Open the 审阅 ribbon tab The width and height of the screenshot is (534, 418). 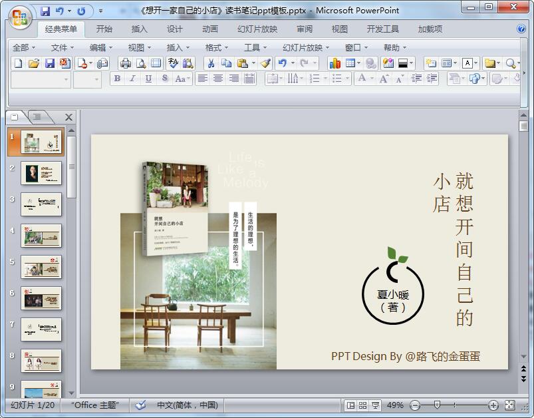pyautogui.click(x=304, y=29)
